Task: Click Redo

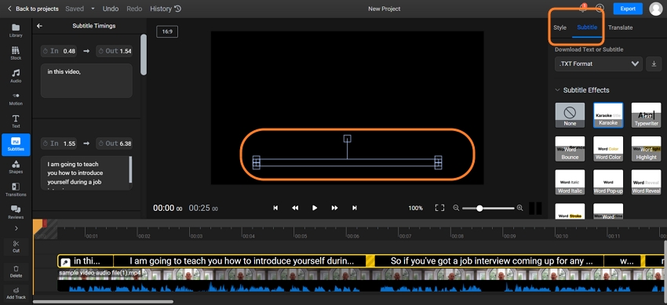Action: pos(134,9)
